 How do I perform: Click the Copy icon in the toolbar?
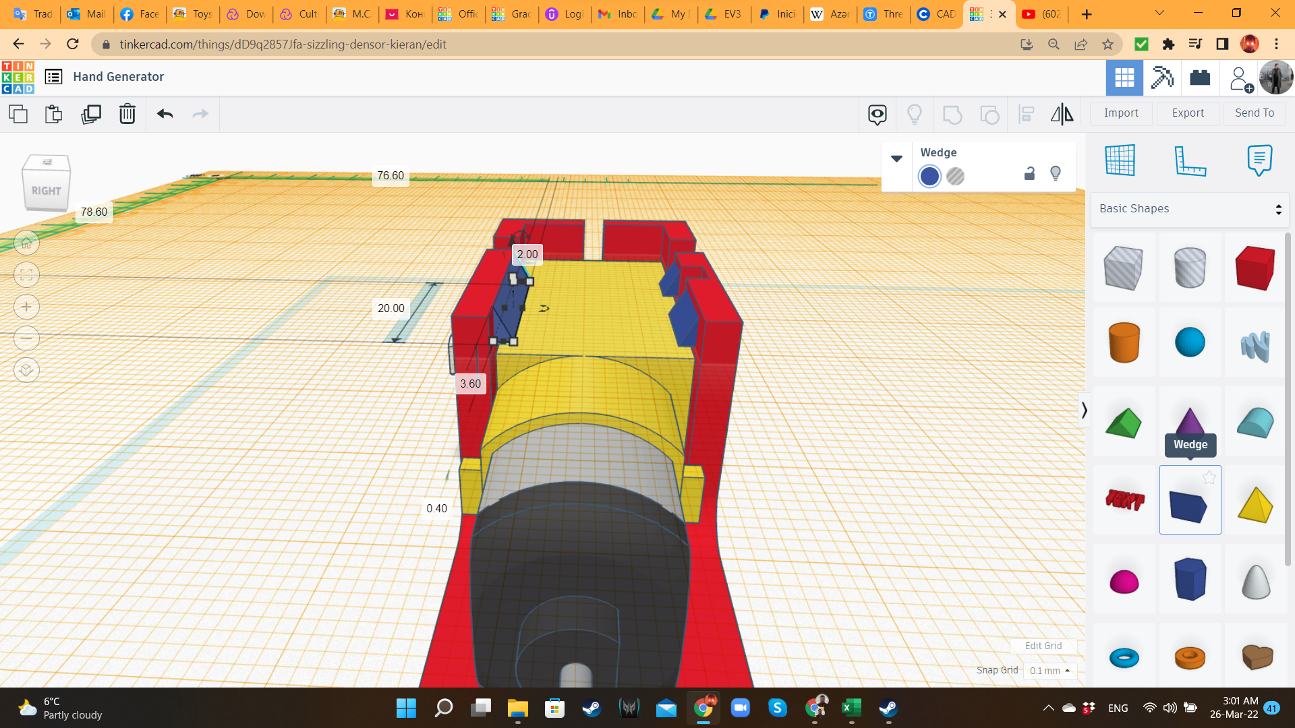[18, 114]
